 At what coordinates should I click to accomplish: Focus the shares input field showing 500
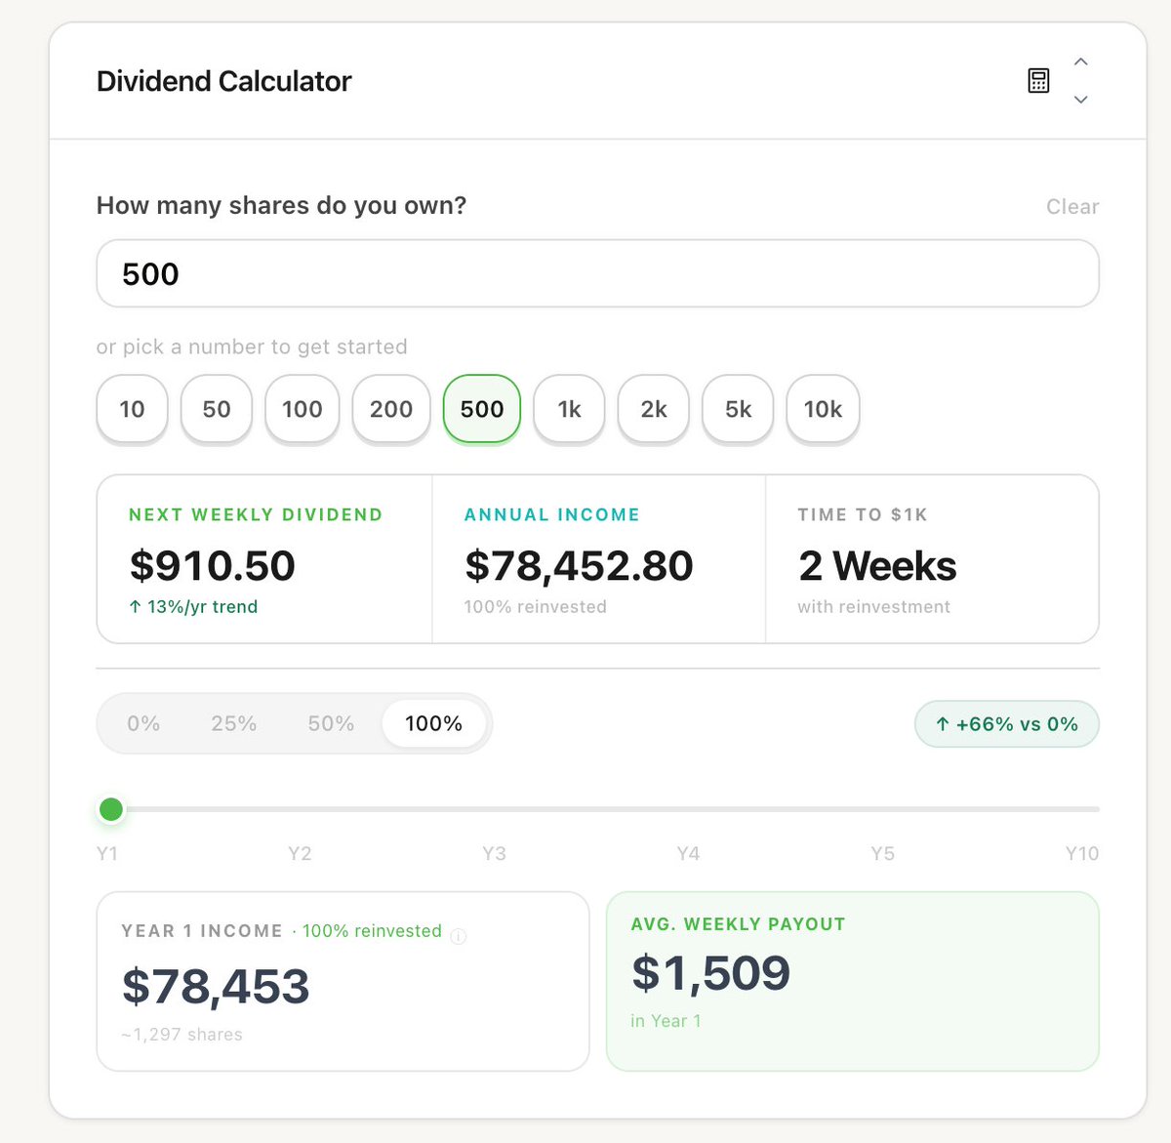tap(597, 274)
